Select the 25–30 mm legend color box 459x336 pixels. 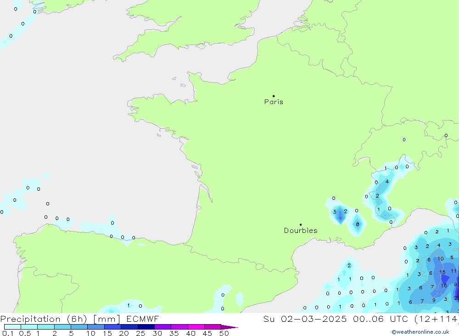(146, 327)
